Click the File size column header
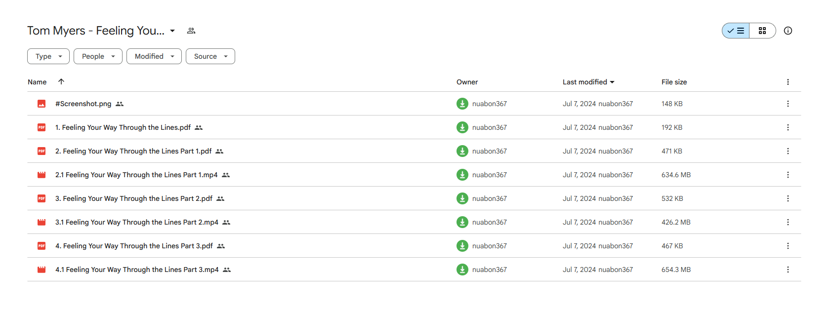This screenshot has height=309, width=832. (x=674, y=82)
